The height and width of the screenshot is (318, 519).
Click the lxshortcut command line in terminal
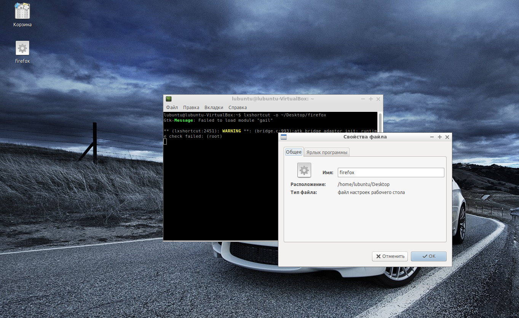(x=245, y=115)
